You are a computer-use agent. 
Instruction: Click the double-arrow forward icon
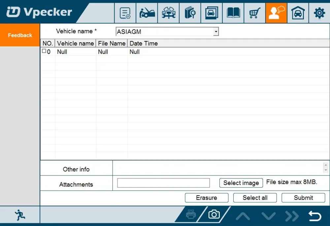click(292, 216)
